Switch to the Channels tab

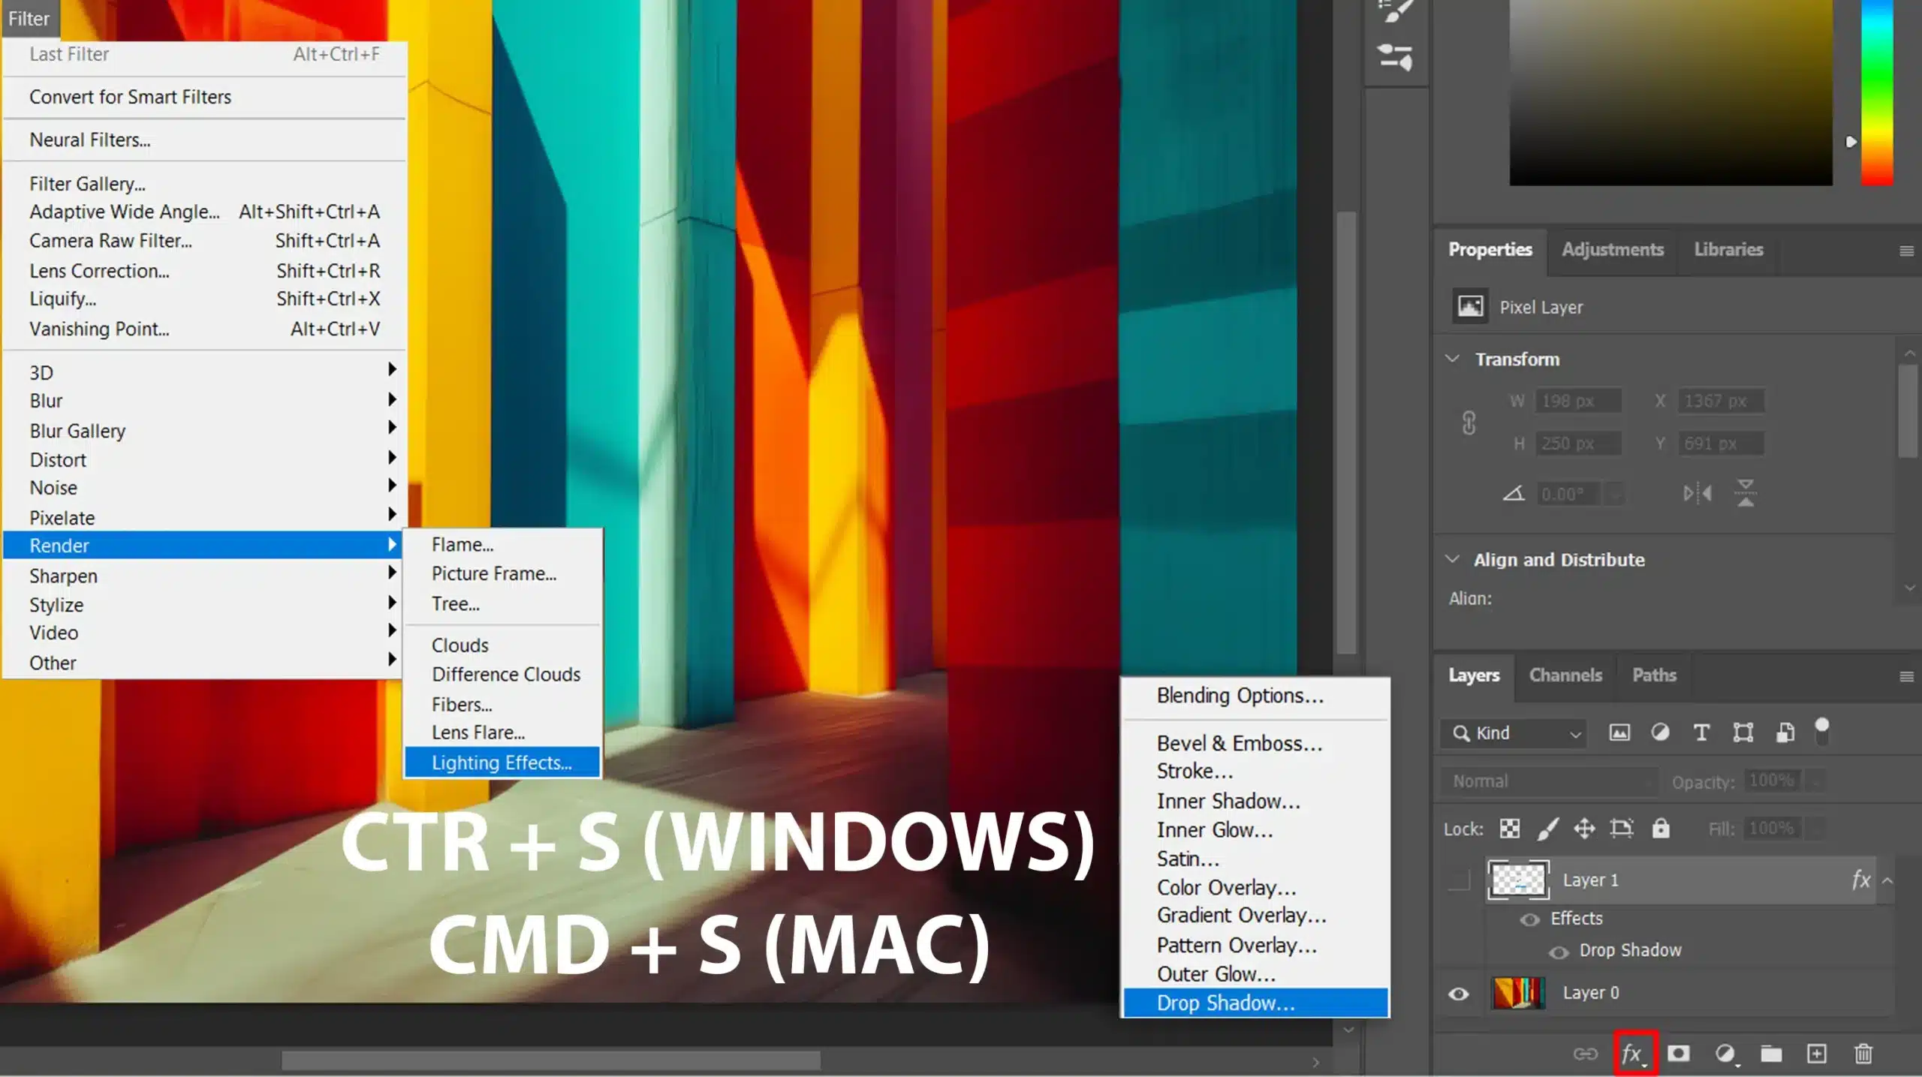[1565, 675]
